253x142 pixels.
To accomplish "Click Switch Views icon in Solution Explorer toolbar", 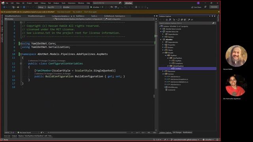I will click(170, 20).
